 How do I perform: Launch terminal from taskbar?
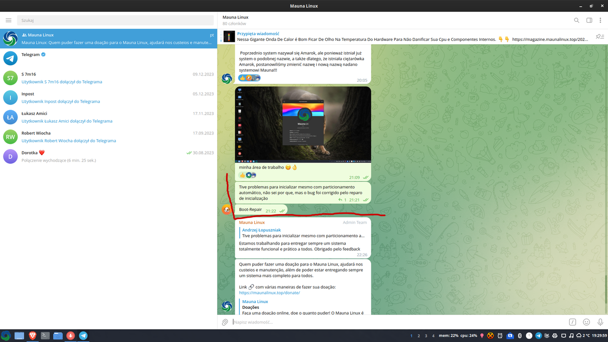(x=45, y=336)
